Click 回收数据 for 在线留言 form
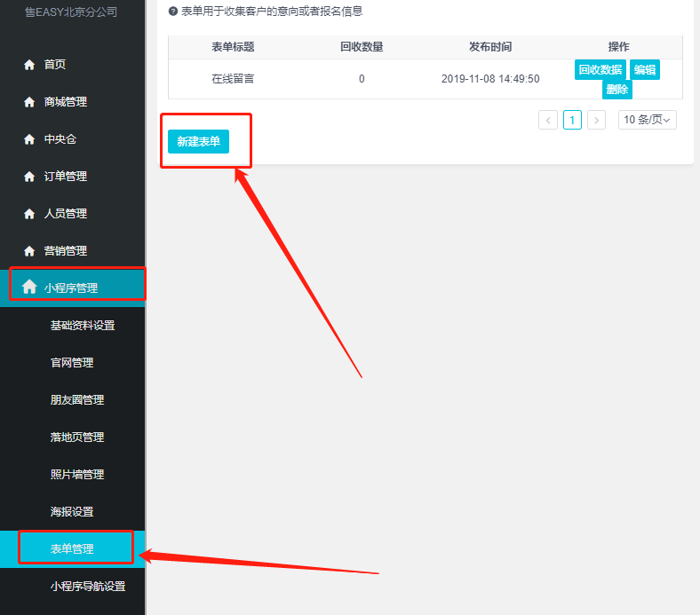 600,69
